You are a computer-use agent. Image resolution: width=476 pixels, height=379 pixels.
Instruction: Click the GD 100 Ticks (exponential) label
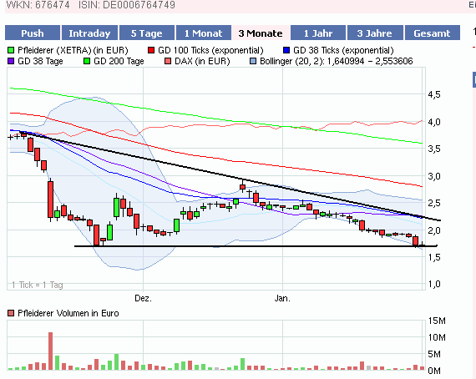[x=210, y=50]
